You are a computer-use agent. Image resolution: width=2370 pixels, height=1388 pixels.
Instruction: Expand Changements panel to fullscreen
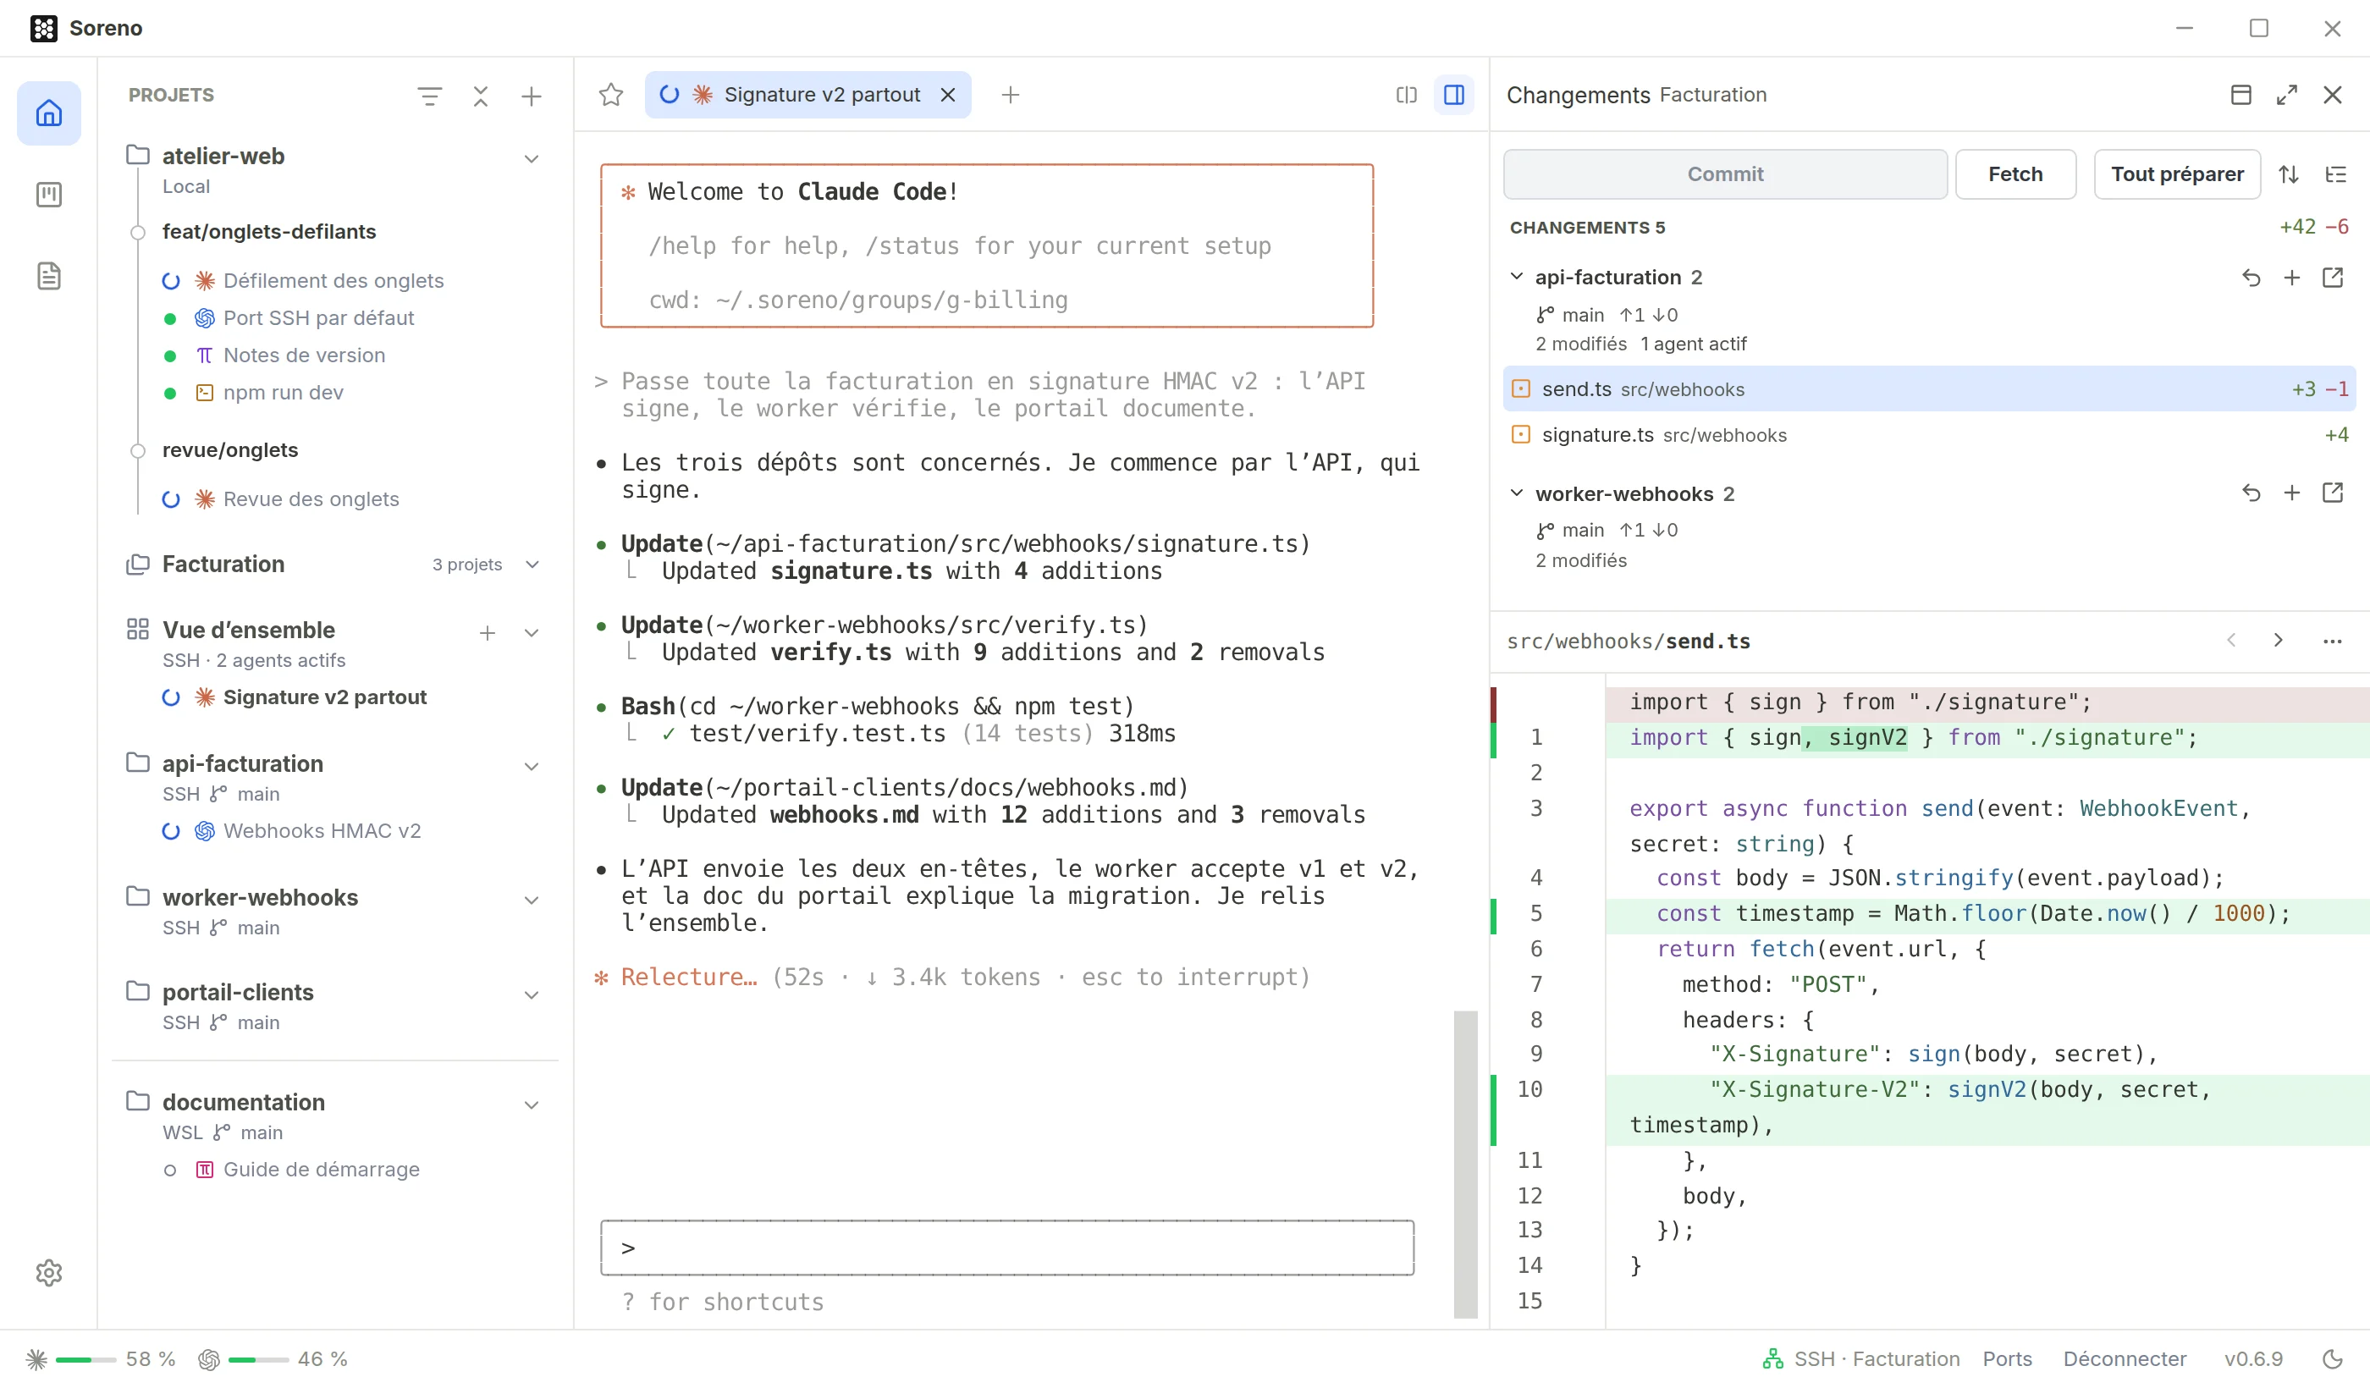[2287, 95]
